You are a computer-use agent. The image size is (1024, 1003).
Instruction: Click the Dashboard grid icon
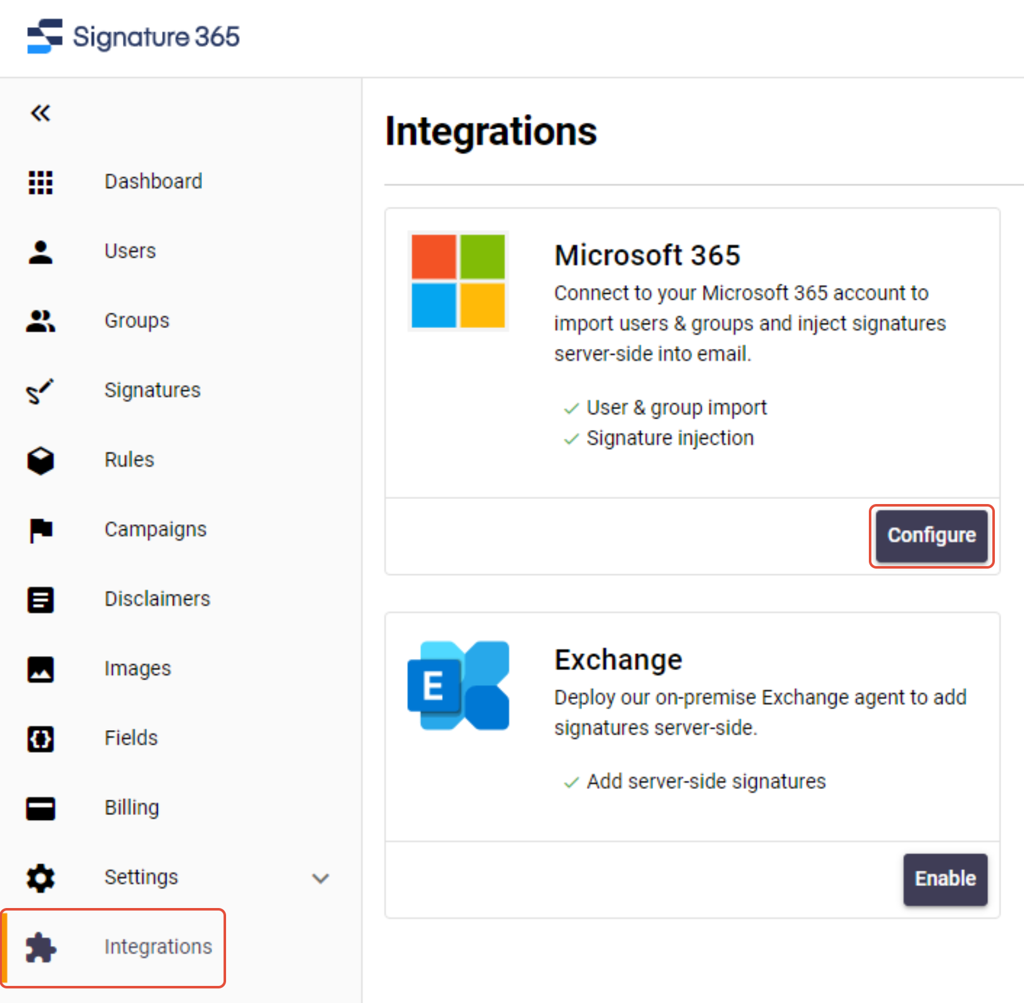point(41,182)
